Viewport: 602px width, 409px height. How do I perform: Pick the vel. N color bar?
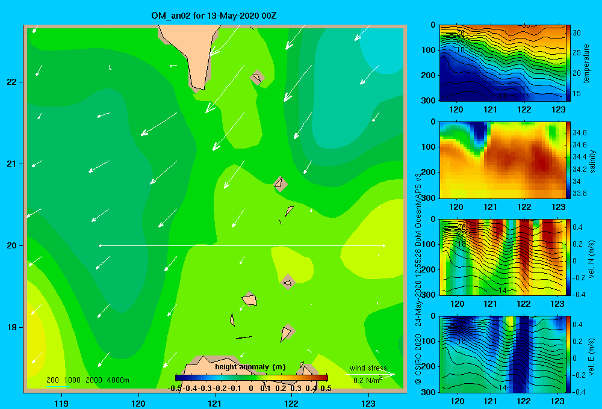[568, 257]
